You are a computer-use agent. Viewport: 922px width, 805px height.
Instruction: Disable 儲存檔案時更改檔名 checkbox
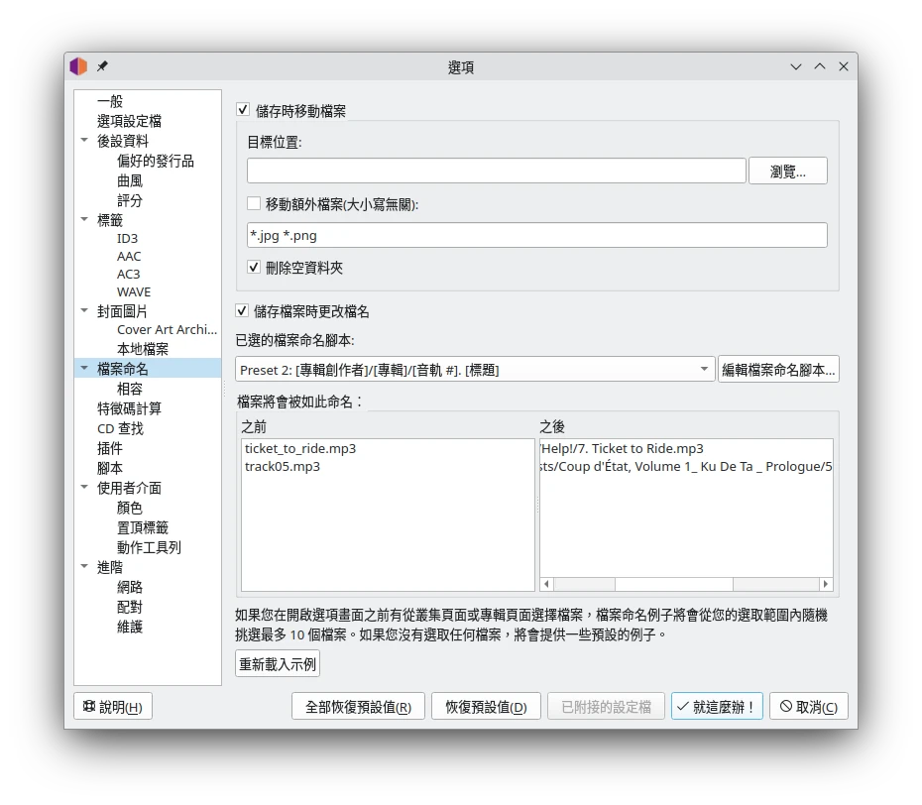tap(243, 311)
